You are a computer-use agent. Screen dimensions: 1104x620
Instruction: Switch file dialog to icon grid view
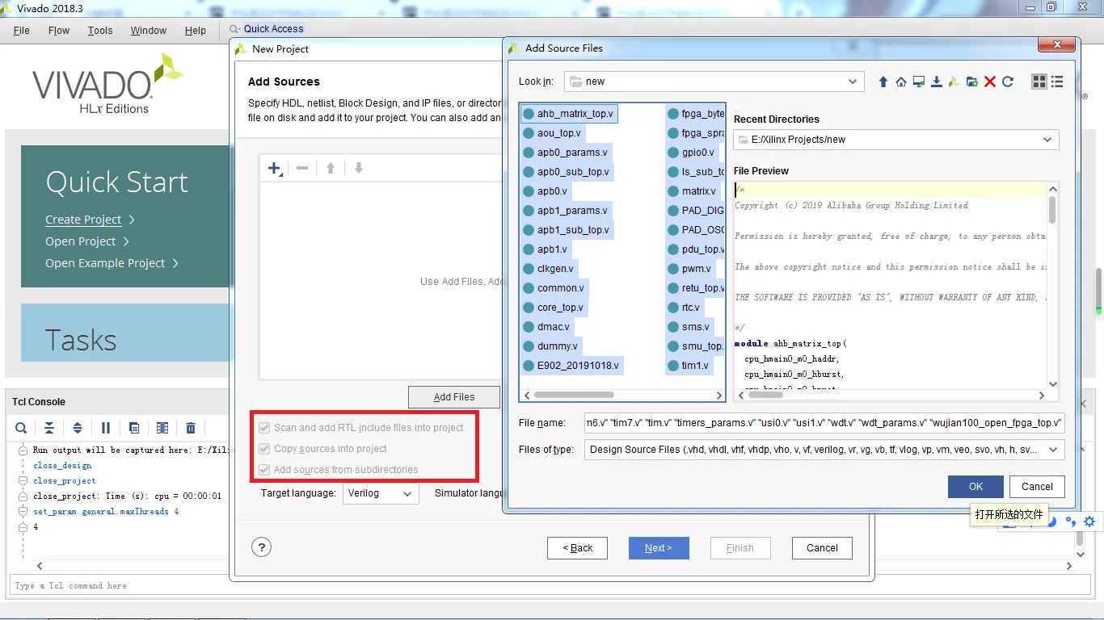click(1039, 82)
